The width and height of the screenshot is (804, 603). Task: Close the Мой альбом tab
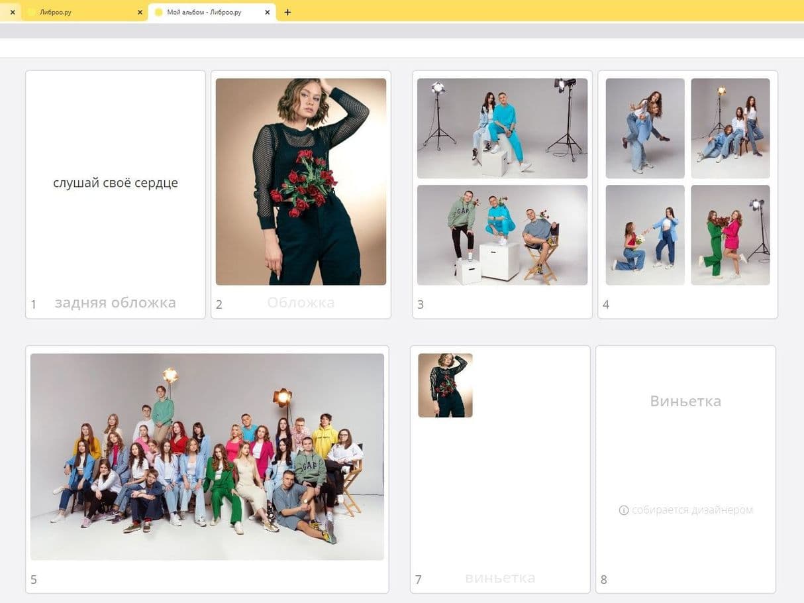(x=267, y=13)
